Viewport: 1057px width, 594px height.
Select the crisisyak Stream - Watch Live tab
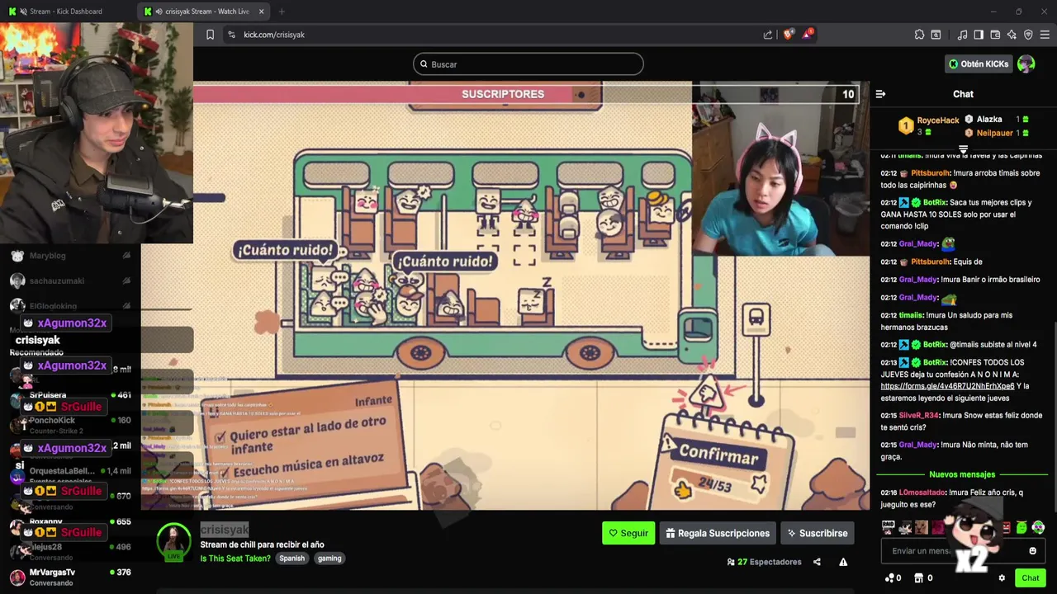coord(203,12)
